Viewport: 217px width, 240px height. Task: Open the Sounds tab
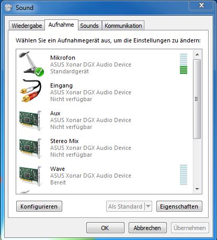89,26
